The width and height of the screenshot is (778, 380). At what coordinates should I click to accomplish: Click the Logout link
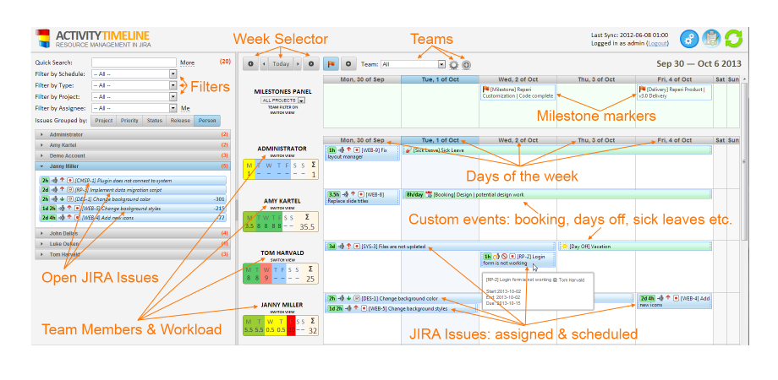pos(656,42)
